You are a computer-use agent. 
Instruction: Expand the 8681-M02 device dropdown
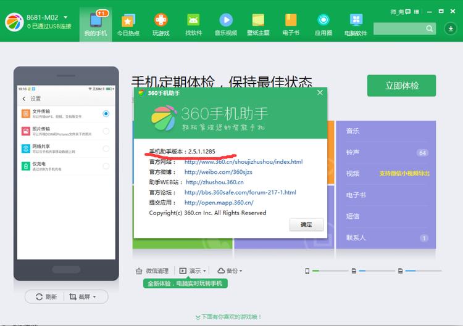tap(65, 17)
